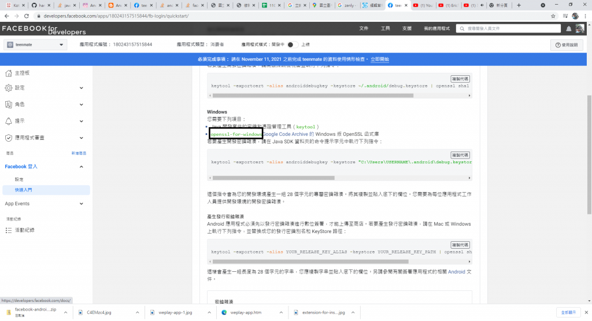Viewport: 592px width, 321px height.
Task: Click the tab search circle icon
Action: [543, 5]
